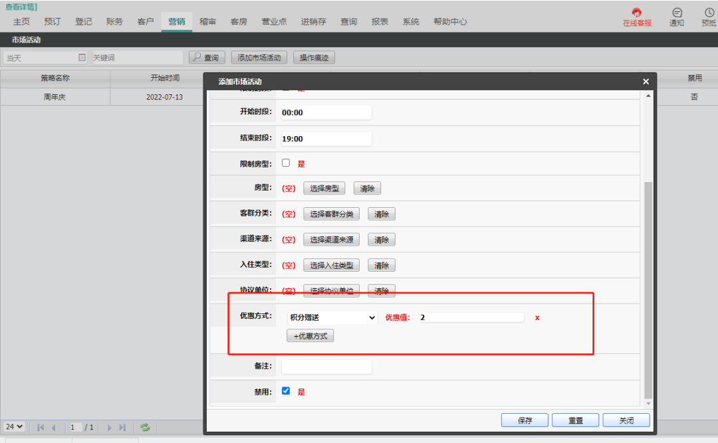The height and width of the screenshot is (443, 718).
Task: Go to previous page in pager
Action: point(54,428)
